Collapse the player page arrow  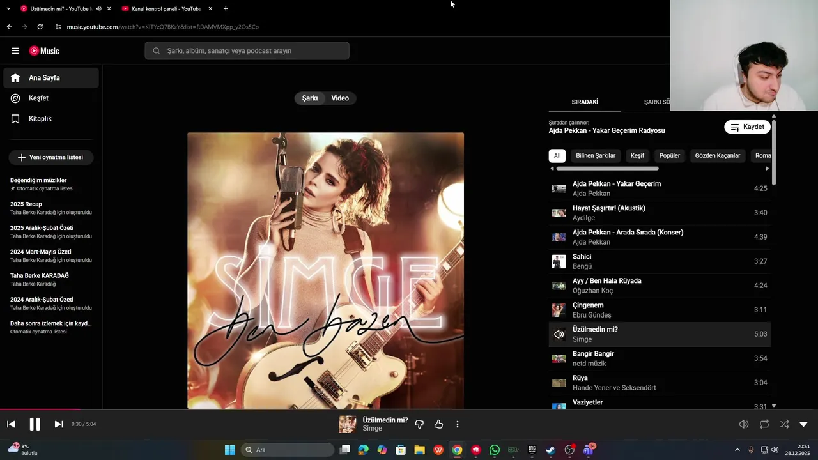click(803, 424)
